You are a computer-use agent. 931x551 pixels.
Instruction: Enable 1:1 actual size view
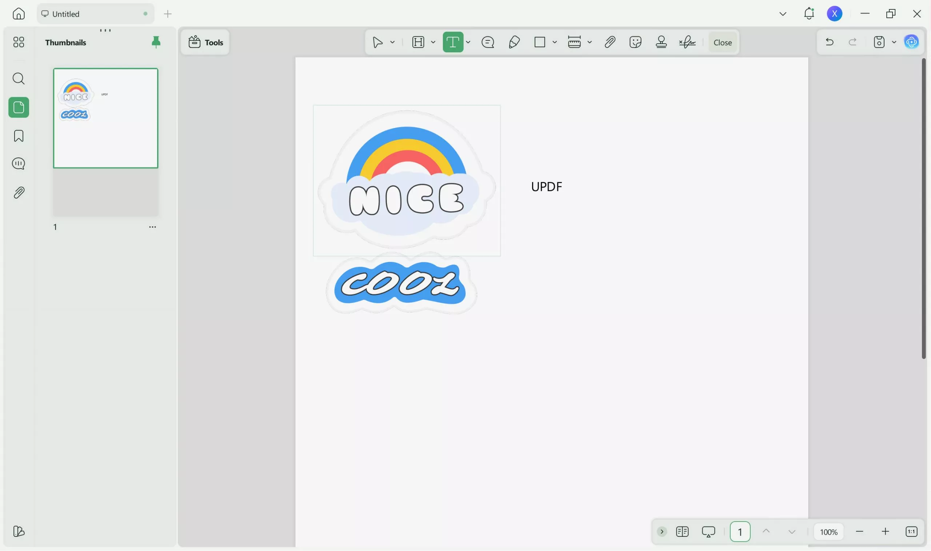click(x=911, y=531)
